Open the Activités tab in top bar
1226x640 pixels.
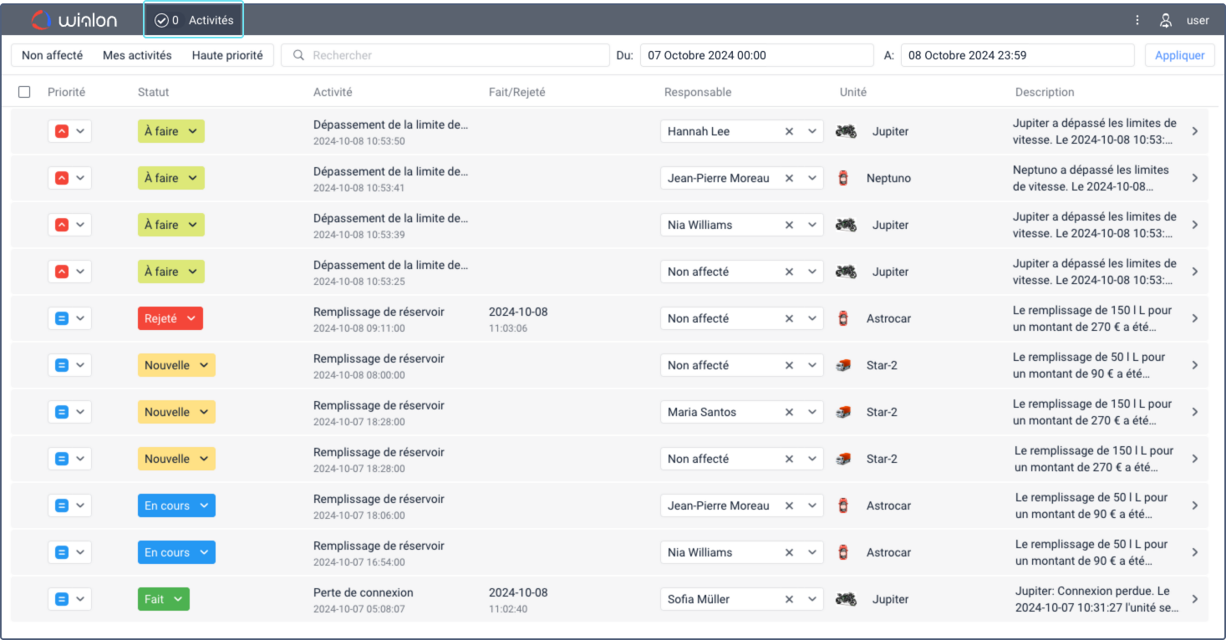[x=194, y=20]
